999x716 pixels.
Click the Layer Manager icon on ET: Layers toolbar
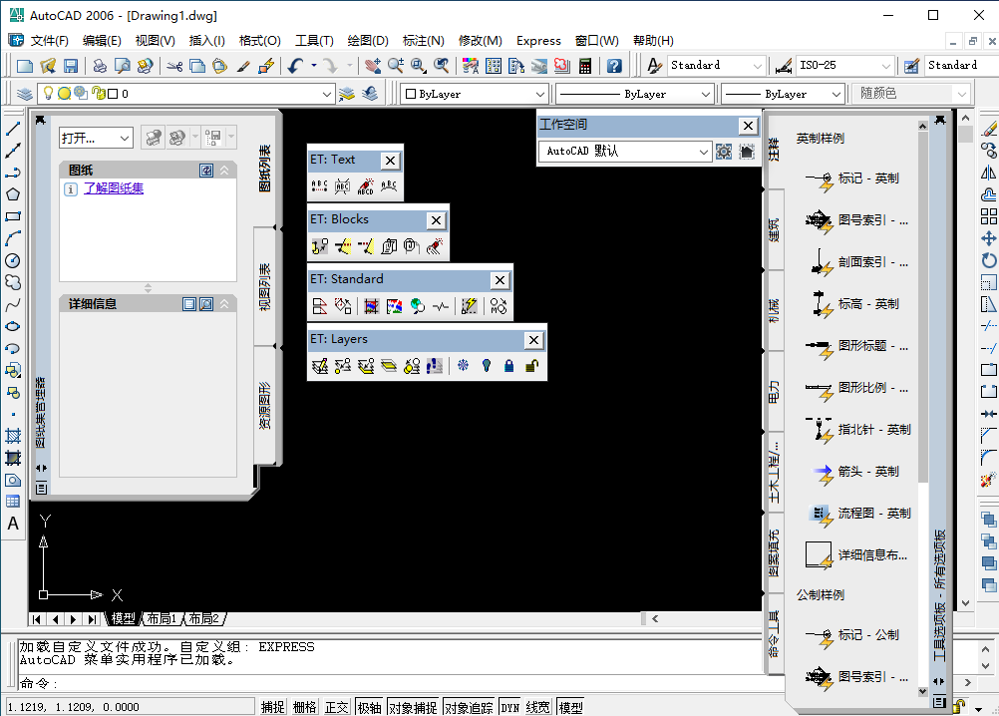[319, 365]
